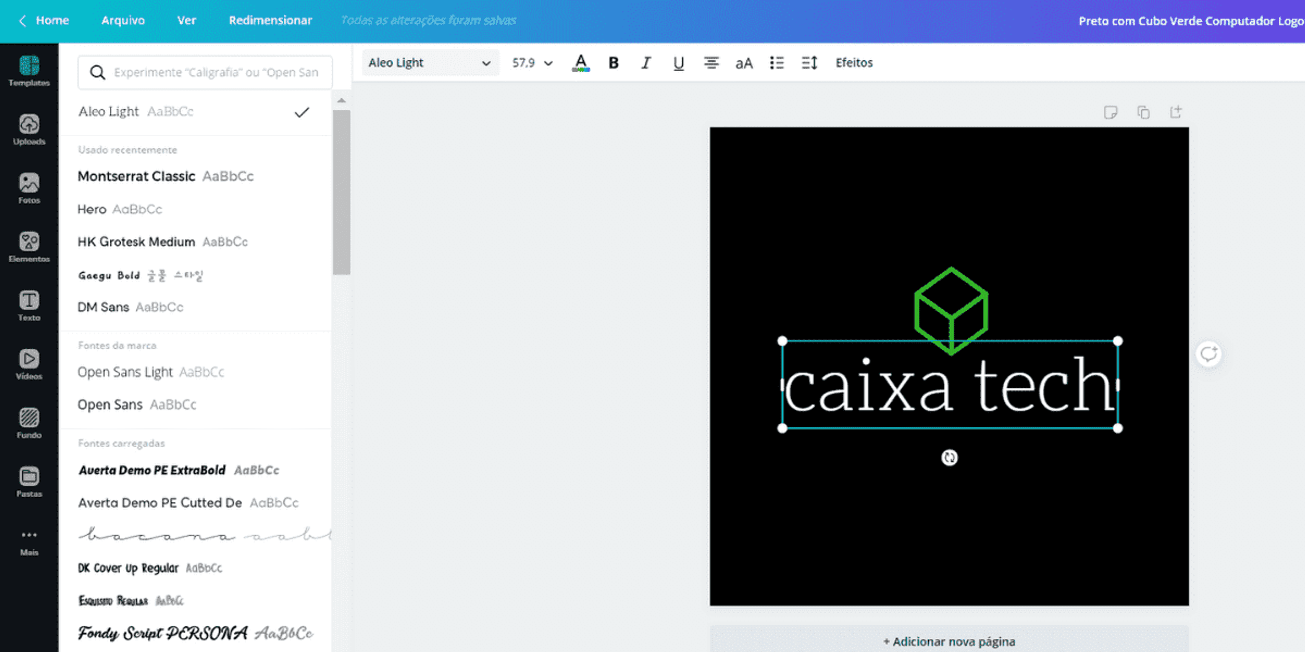Toggle bold formatting
The image size is (1305, 652).
pos(613,63)
